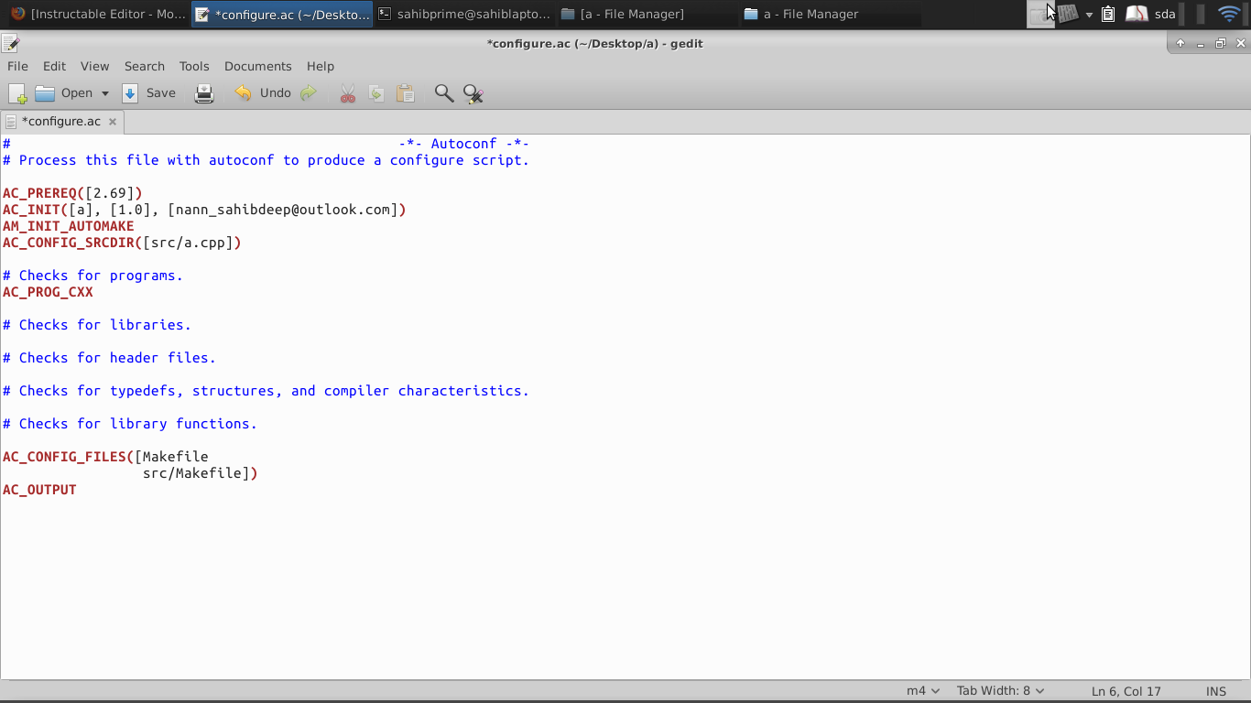This screenshot has height=703, width=1251.
Task: Click the open book dictionary tray icon
Action: 1137,14
